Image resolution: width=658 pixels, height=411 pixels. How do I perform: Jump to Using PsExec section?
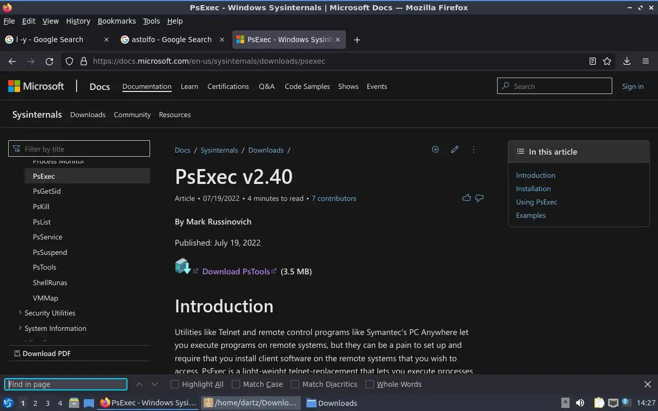tap(537, 202)
